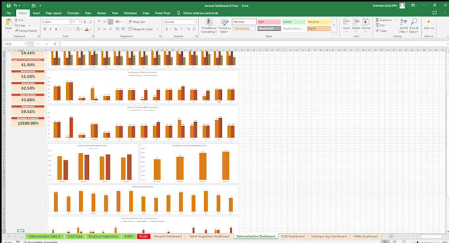This screenshot has width=449, height=243.
Task: Cut the selection with the scissors icon
Action: point(19,20)
